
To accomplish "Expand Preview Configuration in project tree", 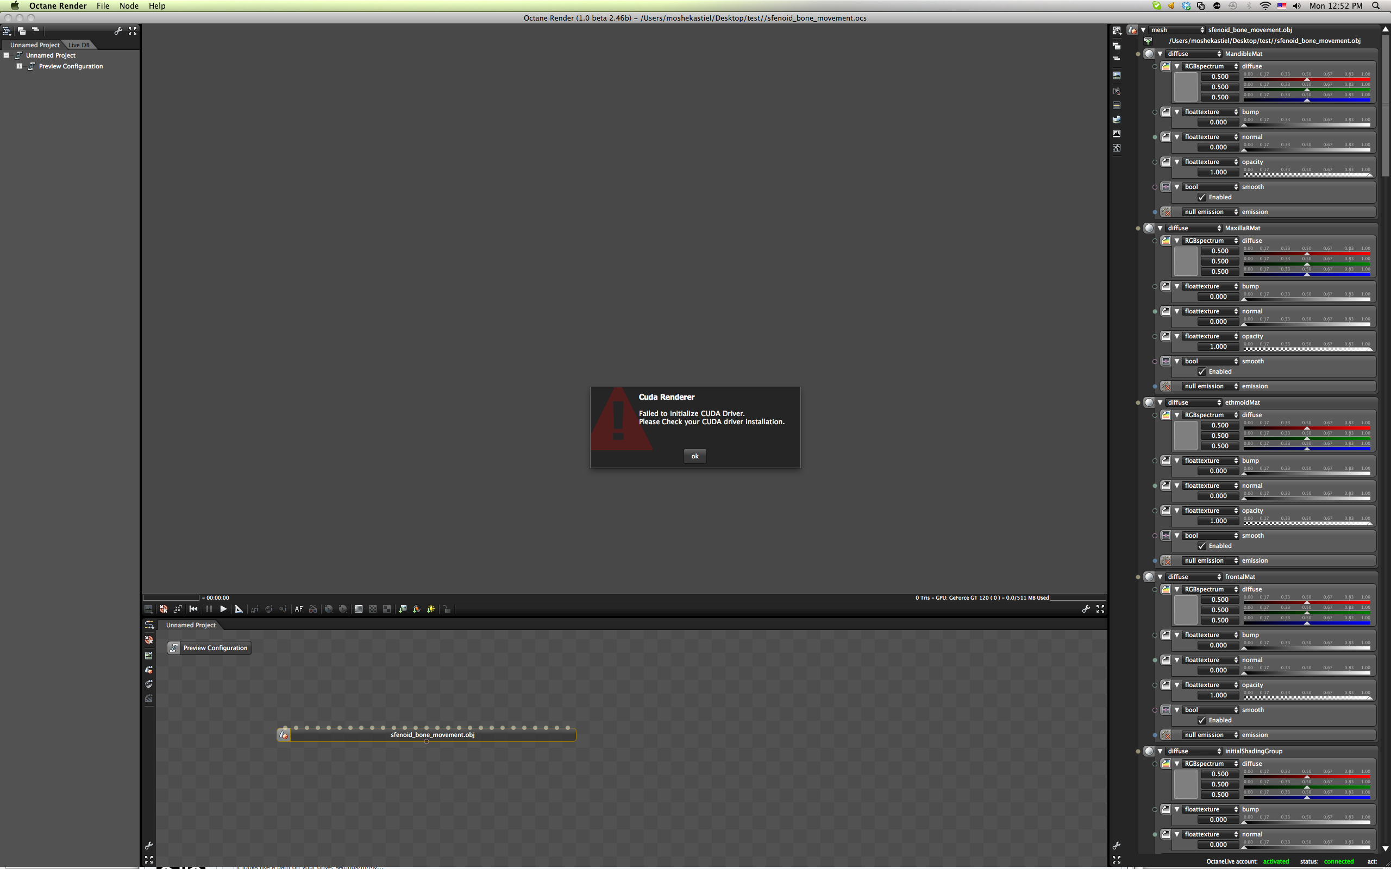I will [19, 66].
